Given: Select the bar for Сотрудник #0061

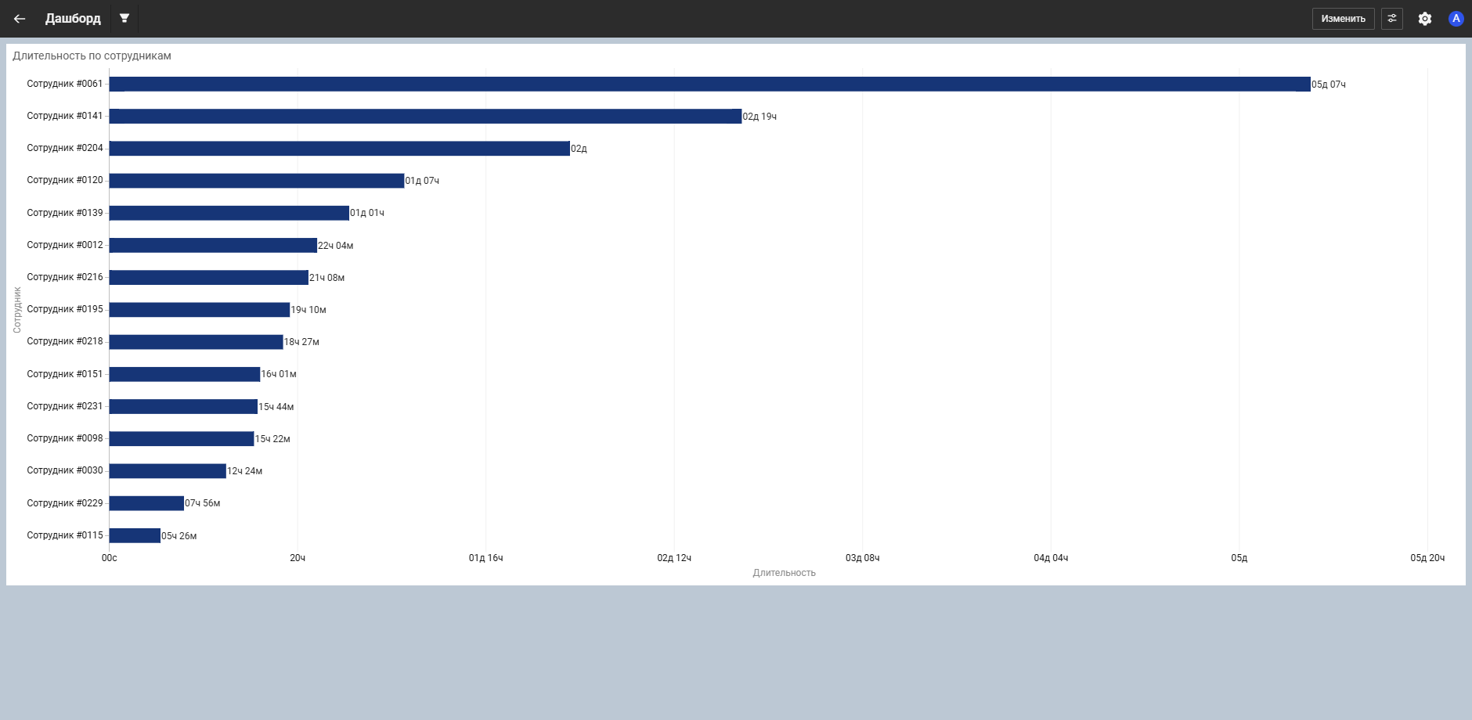Looking at the screenshot, I should pos(709,85).
